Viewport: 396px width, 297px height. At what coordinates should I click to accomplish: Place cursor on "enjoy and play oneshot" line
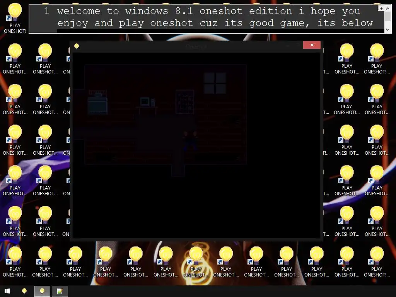tap(215, 23)
